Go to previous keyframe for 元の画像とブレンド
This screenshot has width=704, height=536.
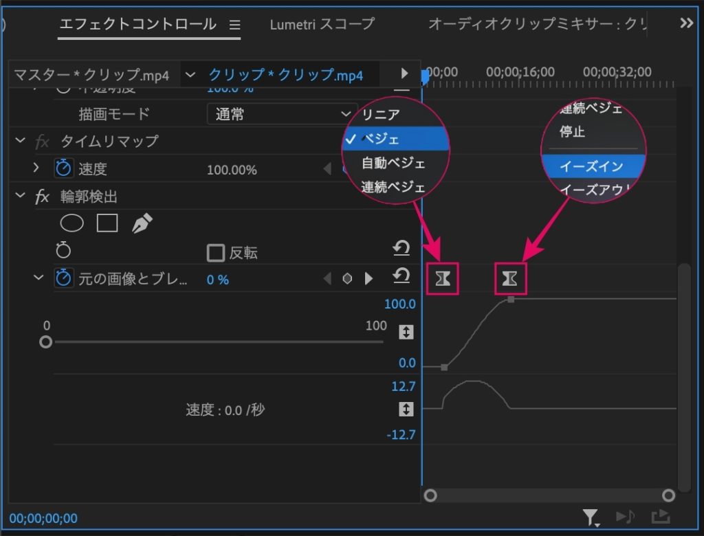[327, 278]
